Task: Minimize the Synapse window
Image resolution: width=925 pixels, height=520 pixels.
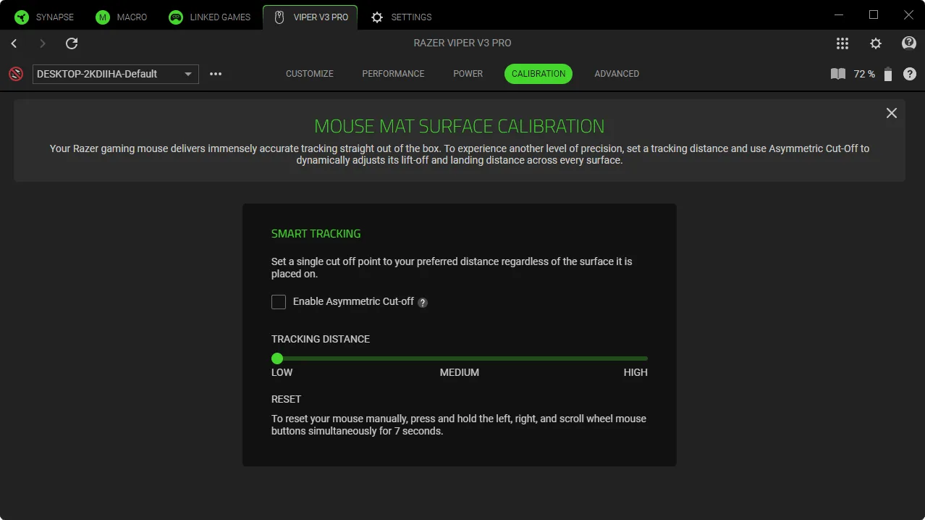Action: tap(838, 15)
